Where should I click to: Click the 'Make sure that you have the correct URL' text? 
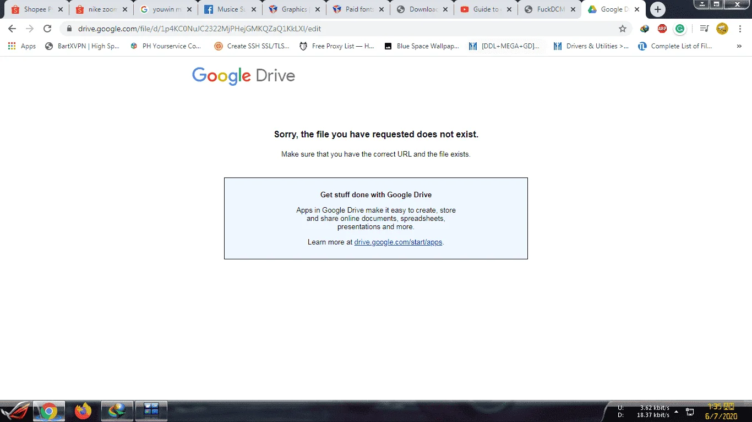point(375,154)
